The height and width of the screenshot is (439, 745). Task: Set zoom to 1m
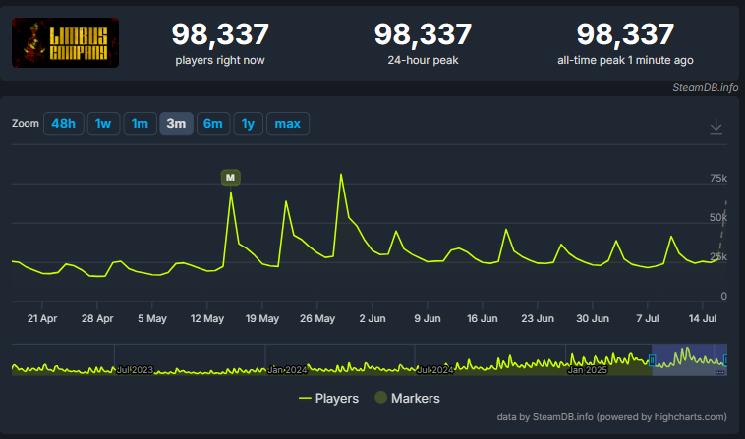click(x=140, y=124)
